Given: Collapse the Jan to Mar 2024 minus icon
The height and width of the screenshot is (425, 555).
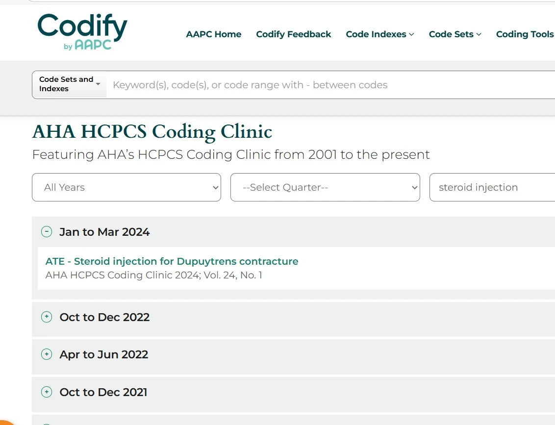Looking at the screenshot, I should click(x=47, y=232).
